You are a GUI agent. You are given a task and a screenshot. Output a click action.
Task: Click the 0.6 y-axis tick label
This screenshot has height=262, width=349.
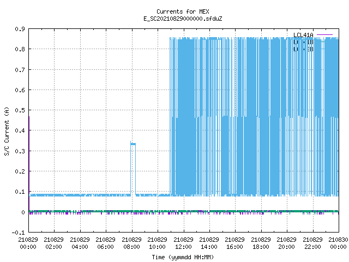(20, 90)
